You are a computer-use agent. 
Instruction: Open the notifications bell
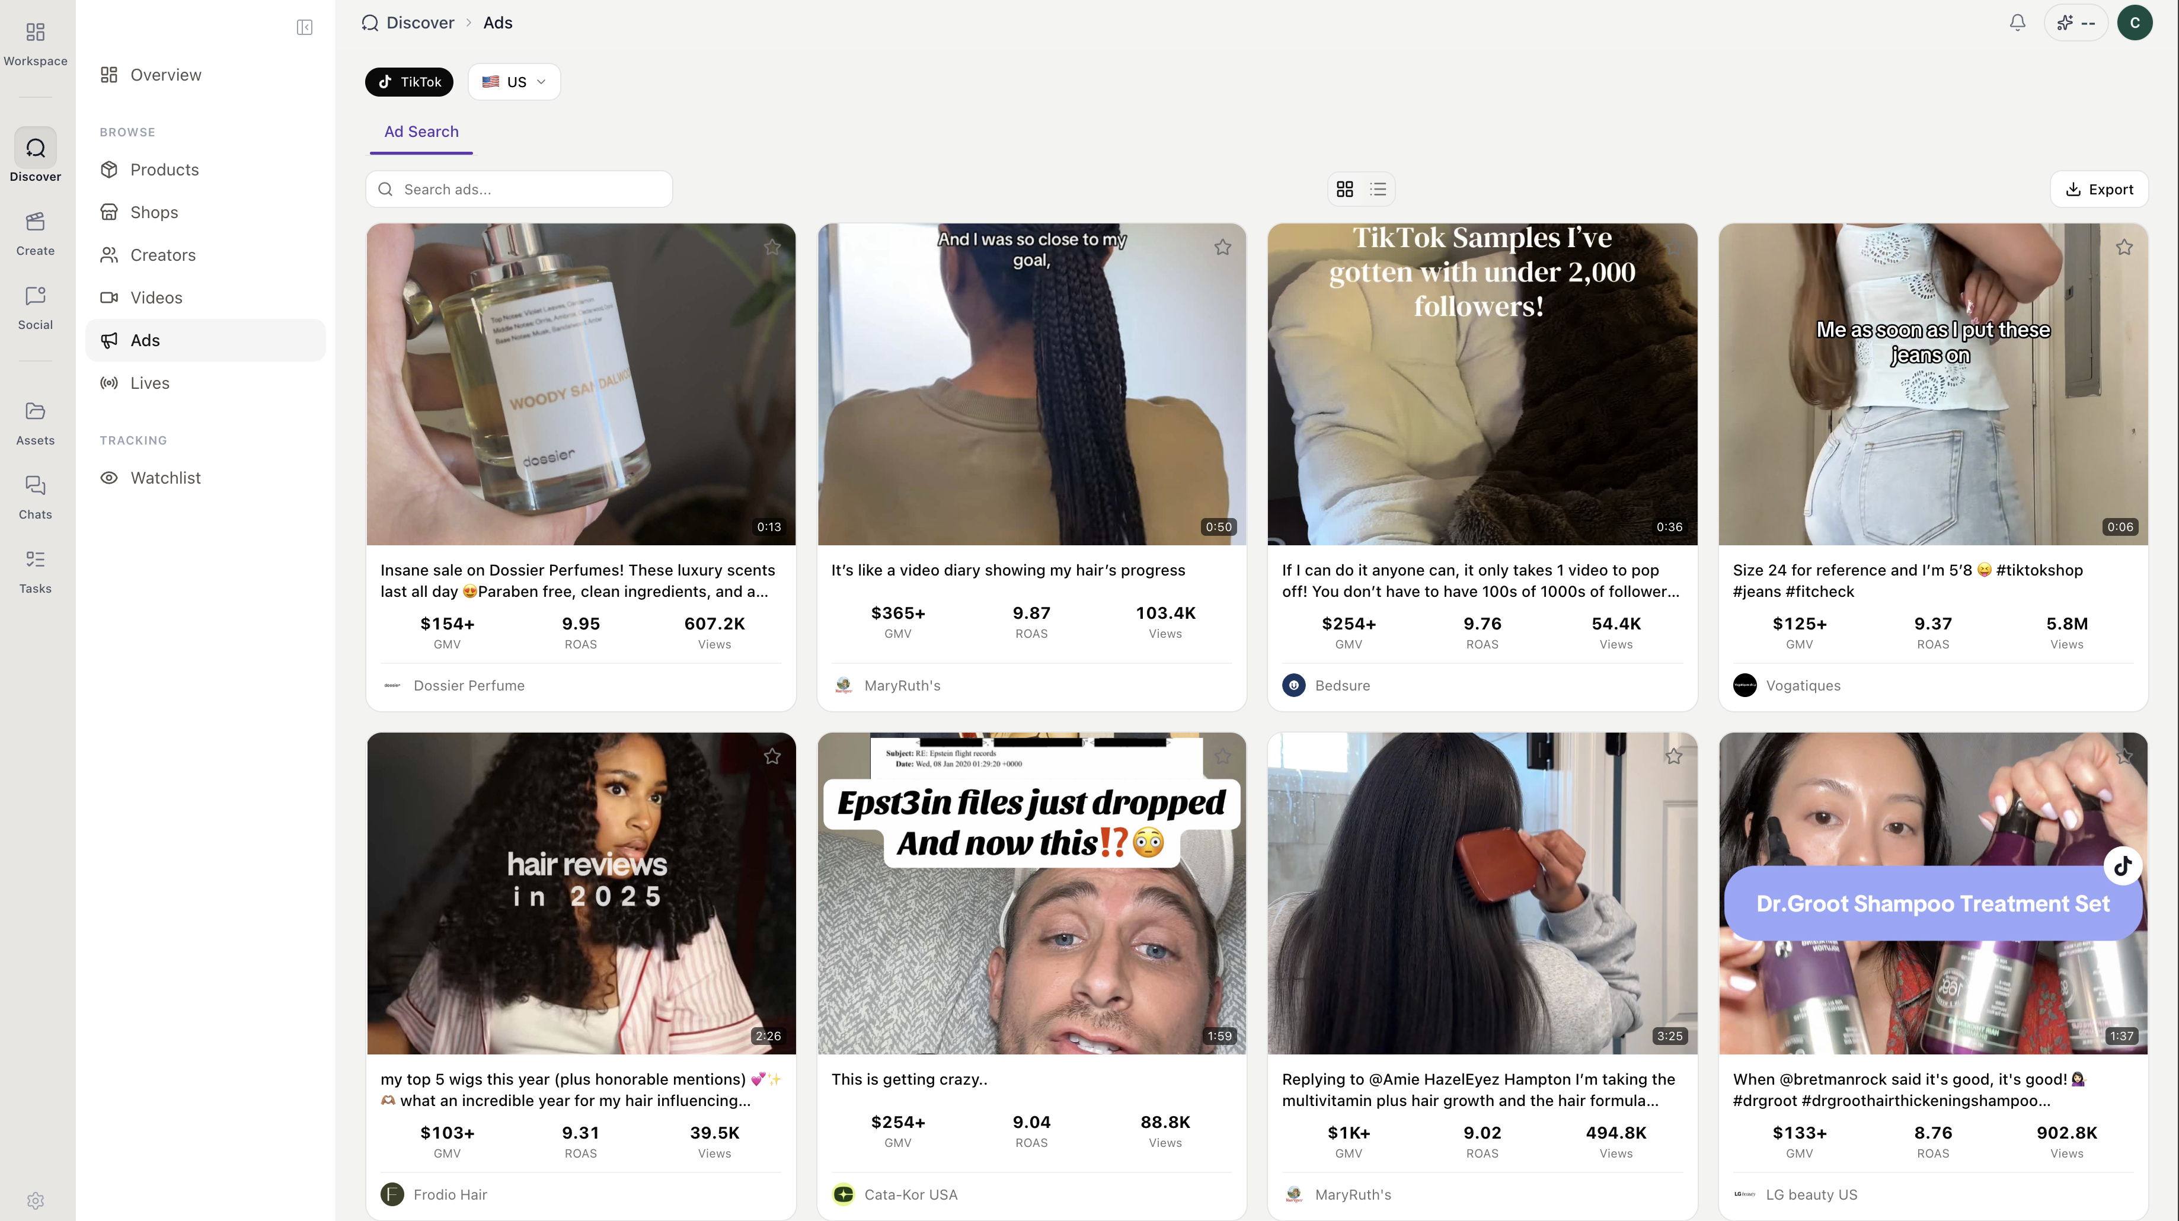pos(2017,23)
